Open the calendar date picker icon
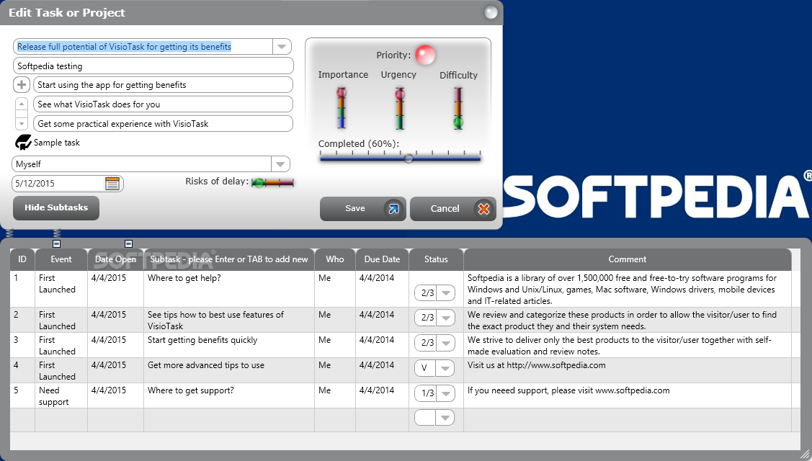 click(x=112, y=184)
